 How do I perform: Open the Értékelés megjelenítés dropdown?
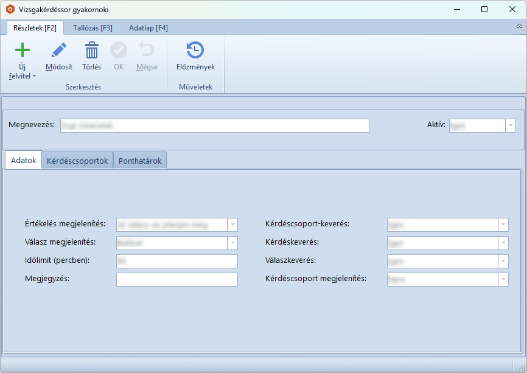pyautogui.click(x=232, y=225)
